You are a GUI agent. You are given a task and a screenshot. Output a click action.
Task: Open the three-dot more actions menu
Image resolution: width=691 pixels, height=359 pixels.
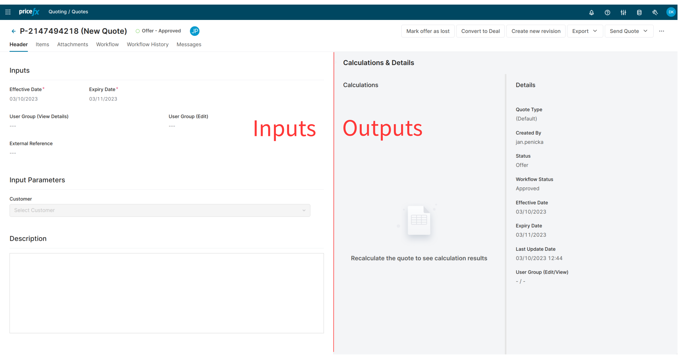[x=662, y=31]
